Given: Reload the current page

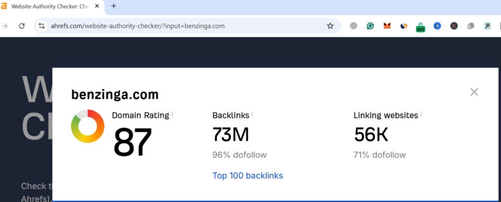Looking at the screenshot, I should (x=22, y=26).
